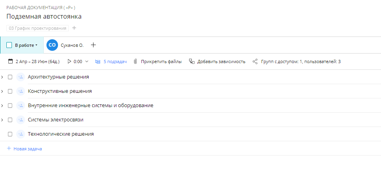Open the В работе status dropdown
The image size is (381, 171).
(x=26, y=45)
